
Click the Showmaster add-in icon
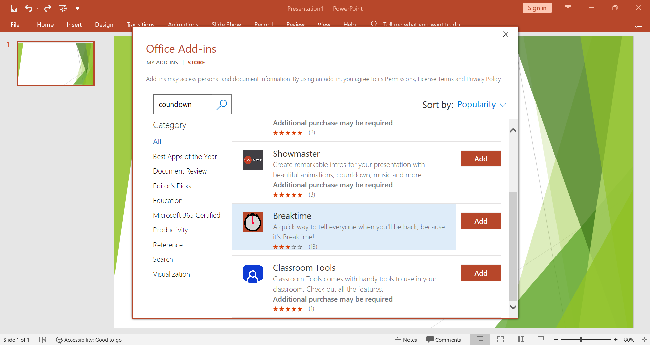(x=253, y=160)
